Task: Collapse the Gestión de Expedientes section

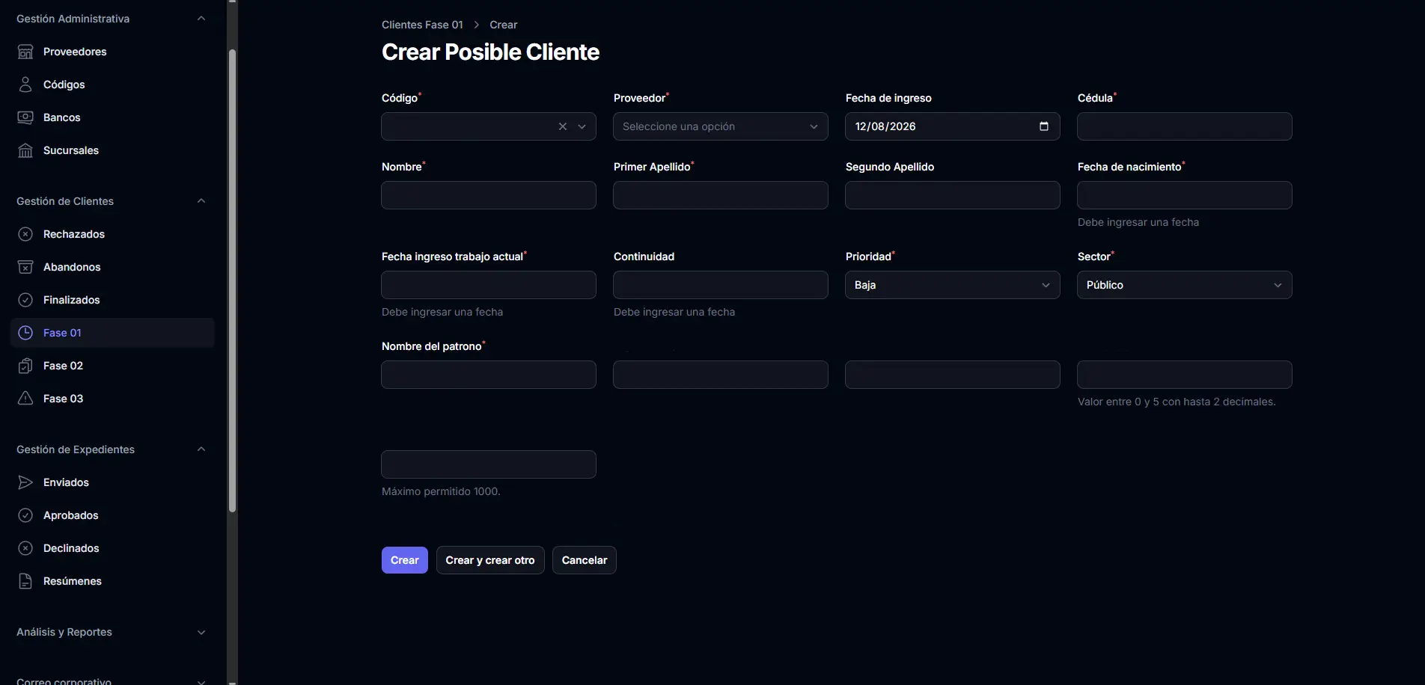Action: coord(201,449)
